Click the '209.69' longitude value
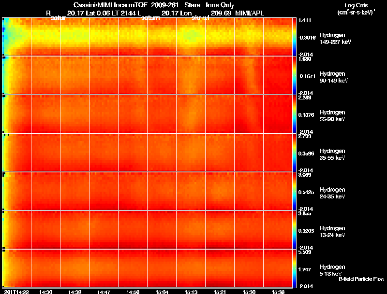Viewport: 387px width, 294px height. [x=221, y=14]
